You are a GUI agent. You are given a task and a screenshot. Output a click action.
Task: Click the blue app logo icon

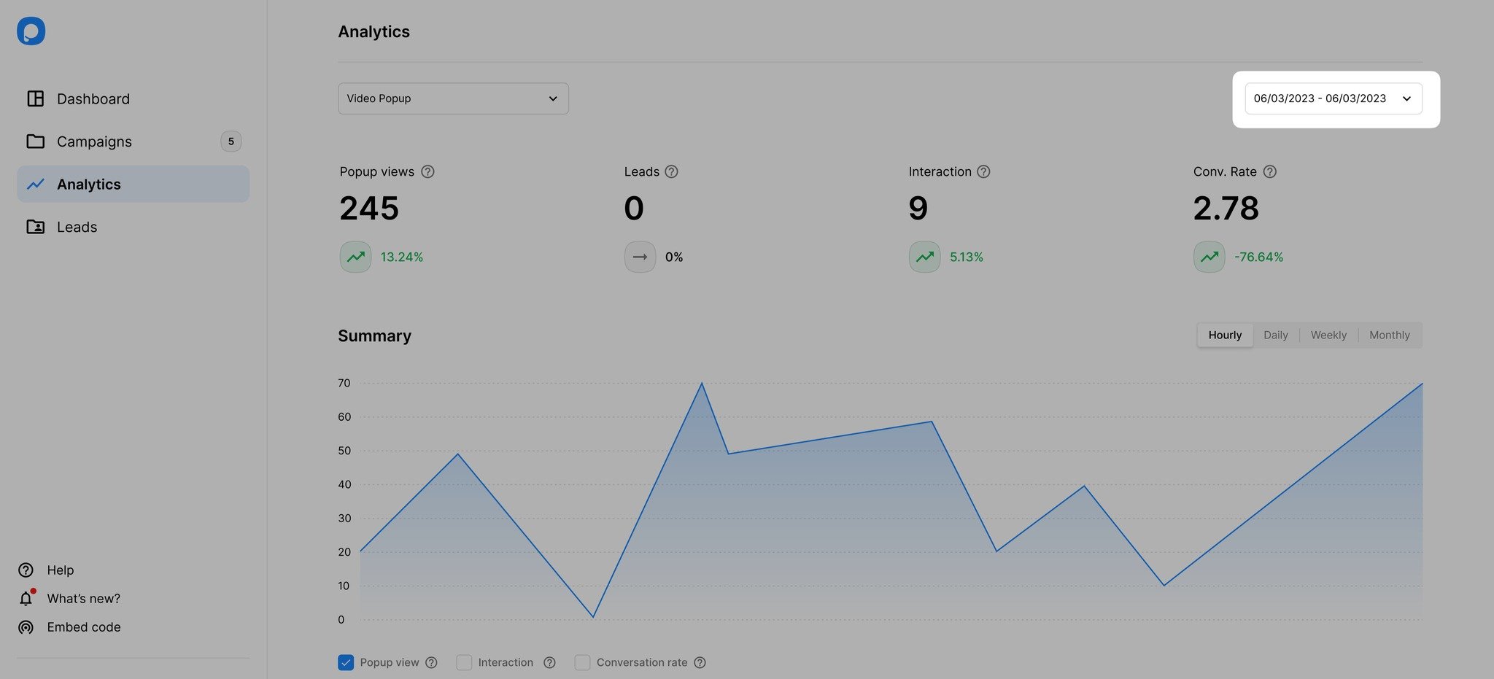31,31
